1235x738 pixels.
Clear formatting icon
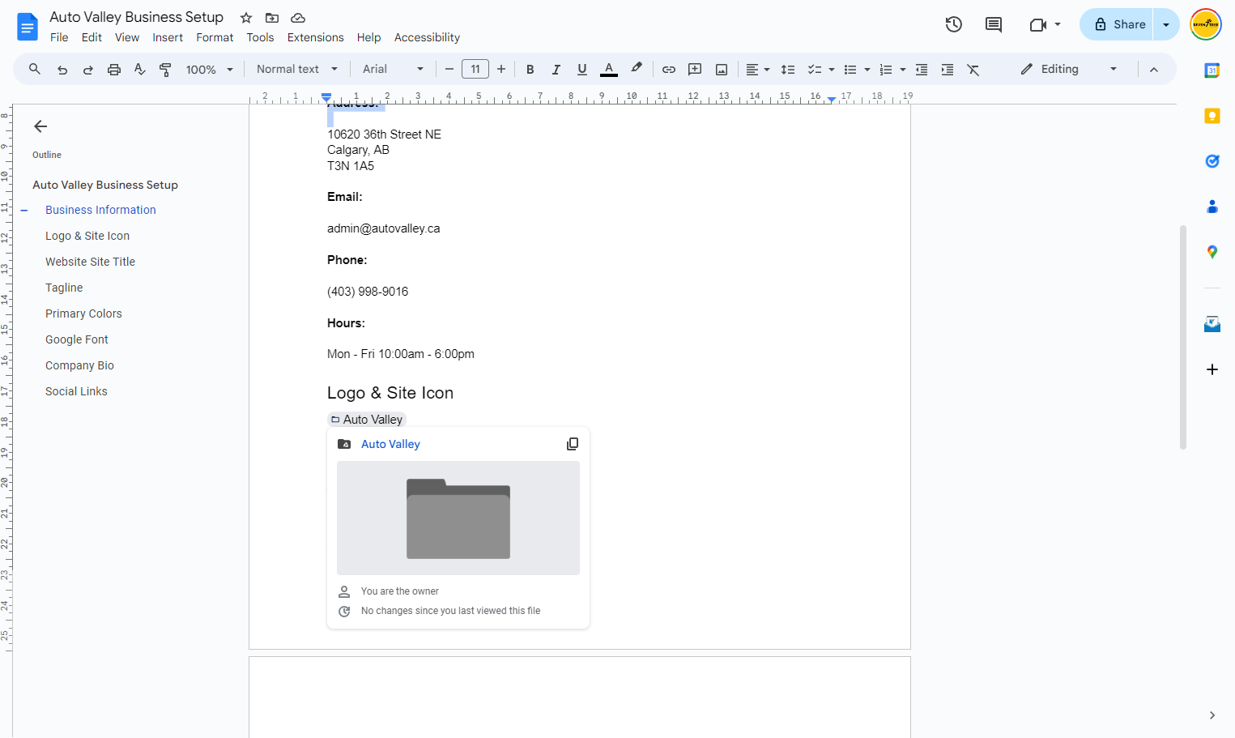click(x=973, y=70)
